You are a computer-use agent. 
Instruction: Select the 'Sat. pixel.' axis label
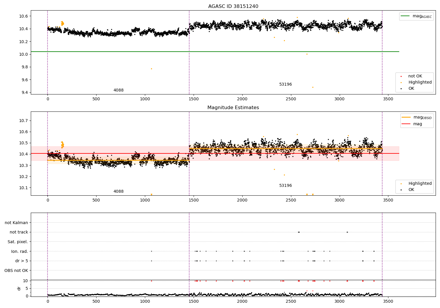[x=18, y=242]
